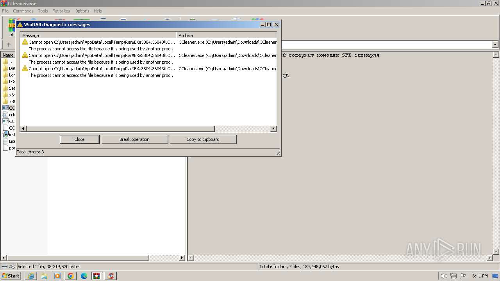Open the address bar dropdown in WinRAR
The width and height of the screenshot is (500, 281).
point(495,44)
